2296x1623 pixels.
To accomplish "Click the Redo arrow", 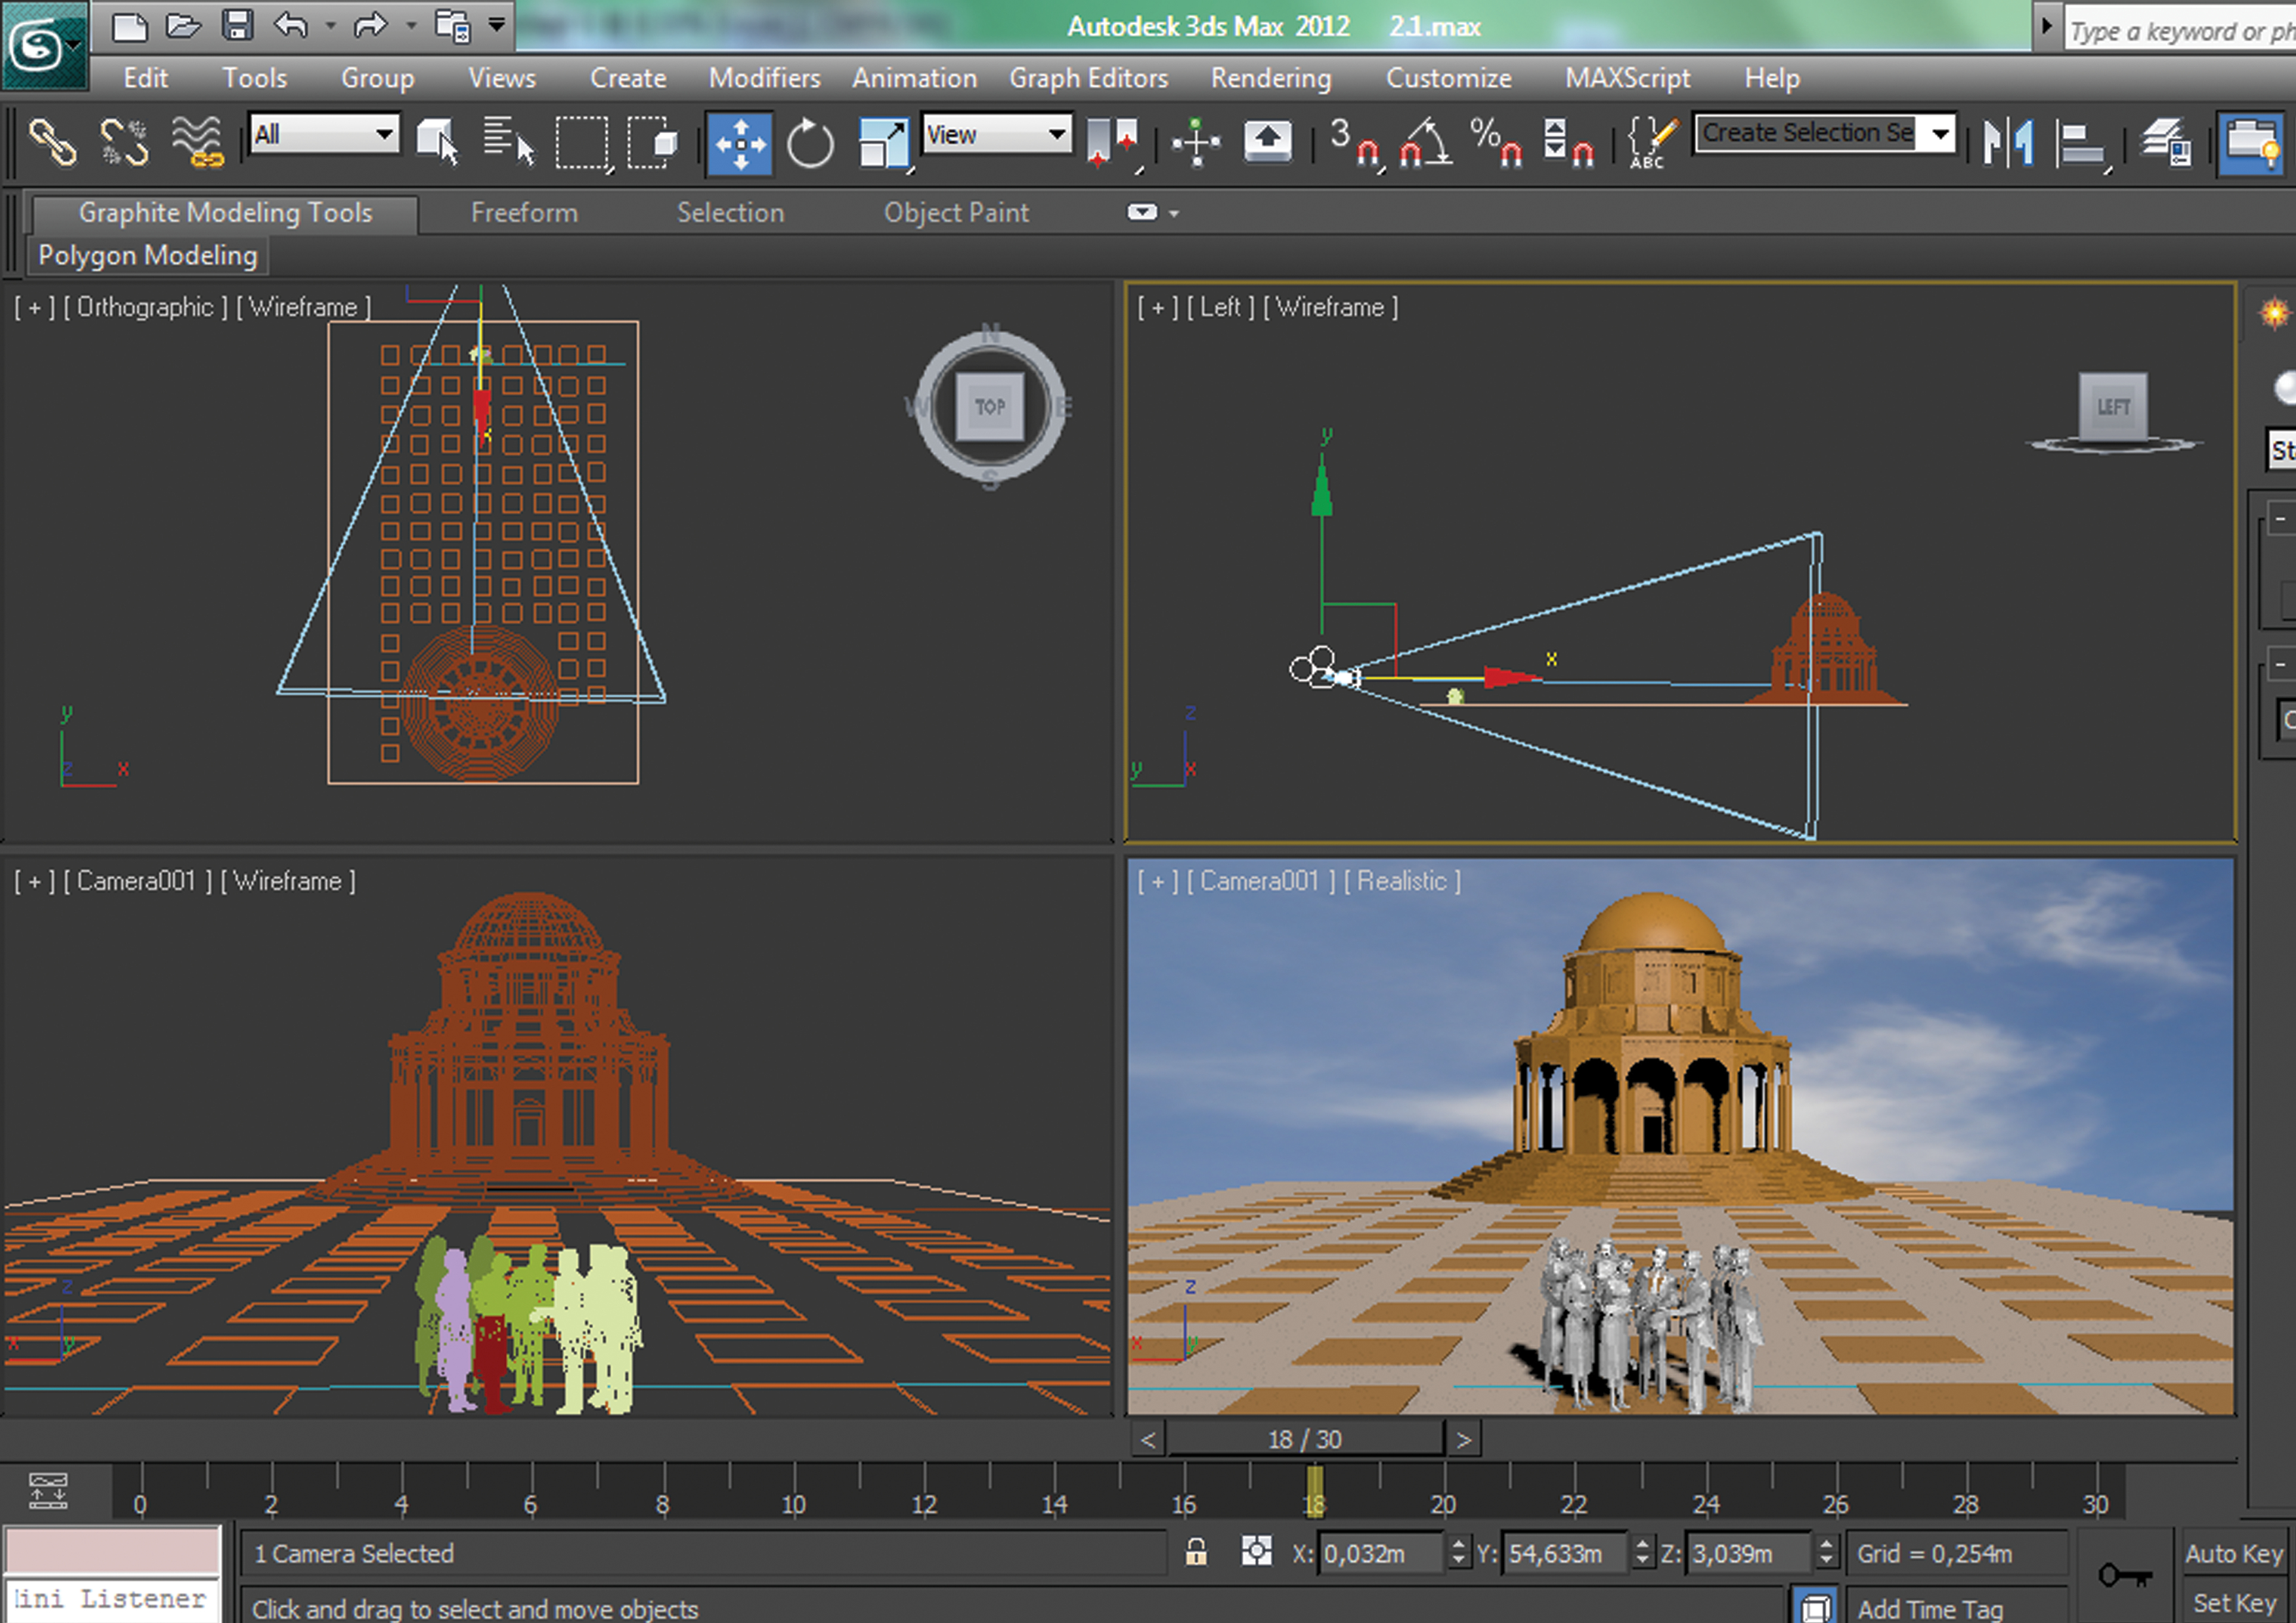I will (370, 25).
